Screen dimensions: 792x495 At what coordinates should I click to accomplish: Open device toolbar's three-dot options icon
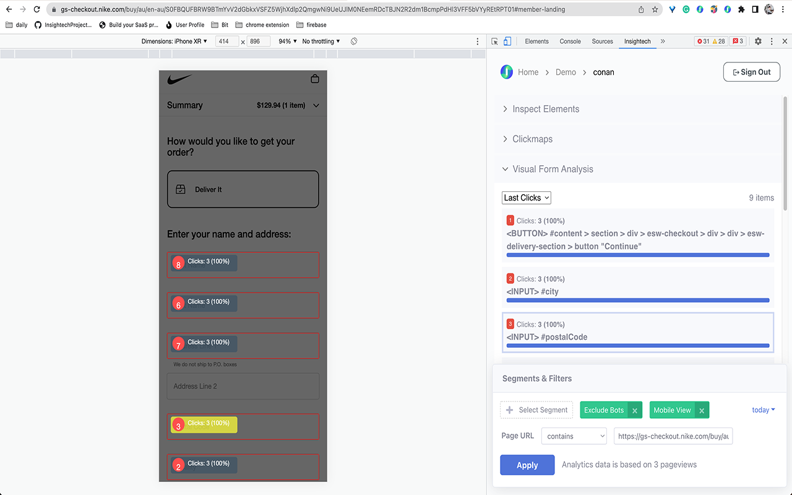coord(477,41)
